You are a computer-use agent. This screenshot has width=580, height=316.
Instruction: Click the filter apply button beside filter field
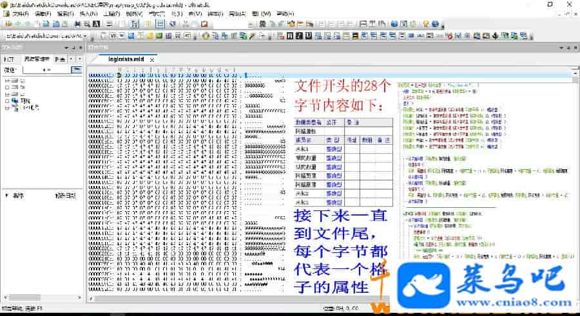[x=76, y=69]
